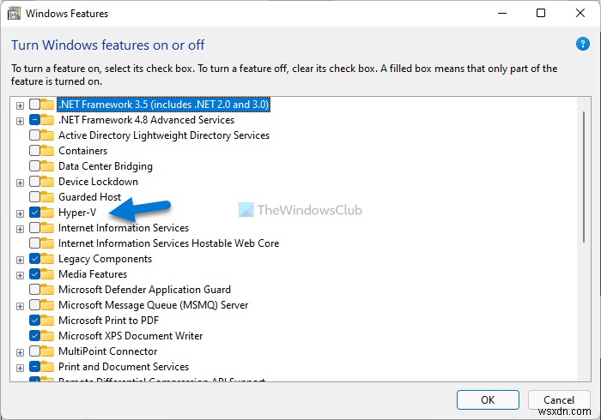
Task: Click the Containers folder icon
Action: tap(49, 151)
